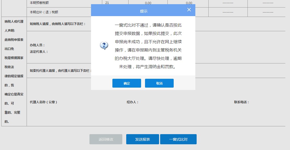Click the 发送报表 button
The height and width of the screenshot is (150, 290).
(142, 139)
